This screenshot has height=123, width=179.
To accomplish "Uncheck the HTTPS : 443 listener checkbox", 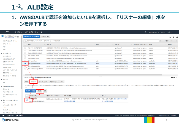I will coord(27,100).
